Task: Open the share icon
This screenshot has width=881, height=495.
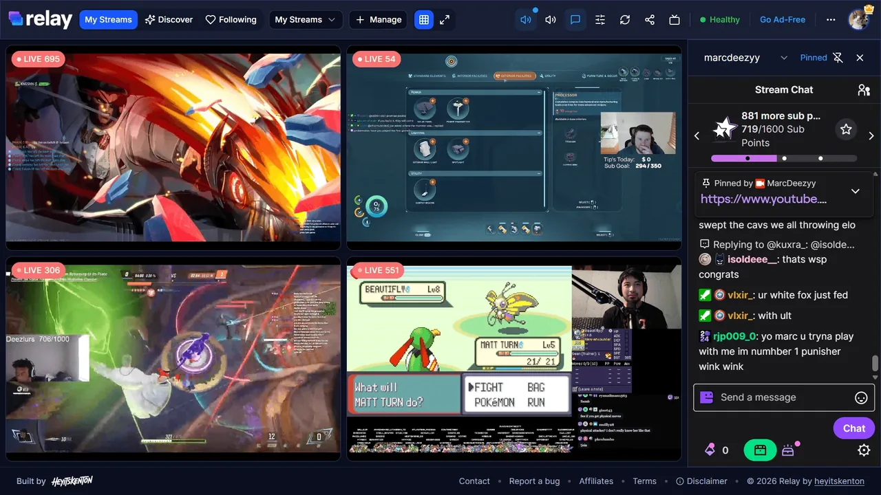Action: (650, 20)
